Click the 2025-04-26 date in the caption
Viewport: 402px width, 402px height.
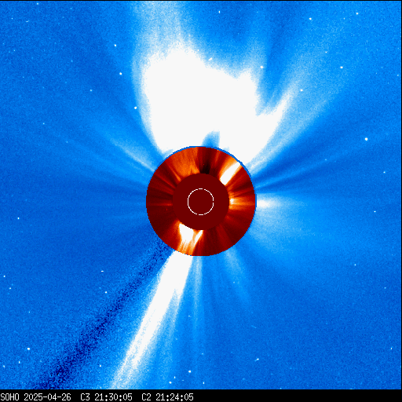pyautogui.click(x=47, y=397)
